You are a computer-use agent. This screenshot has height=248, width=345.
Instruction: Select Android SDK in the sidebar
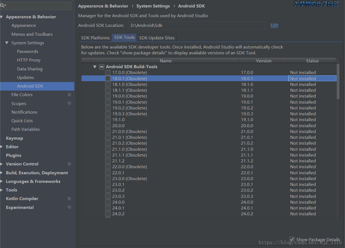(x=37, y=86)
